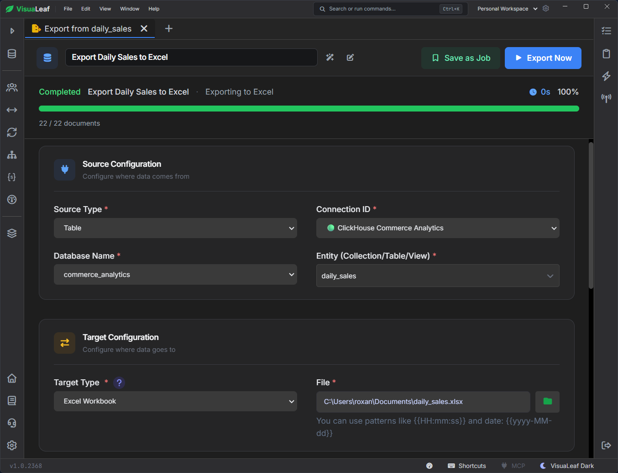Open the gauge dashboard sidebar icon
Viewport: 618px width, 473px height.
point(12,200)
